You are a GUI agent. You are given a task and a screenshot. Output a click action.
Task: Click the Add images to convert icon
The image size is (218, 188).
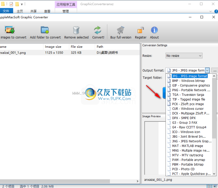click(10, 30)
